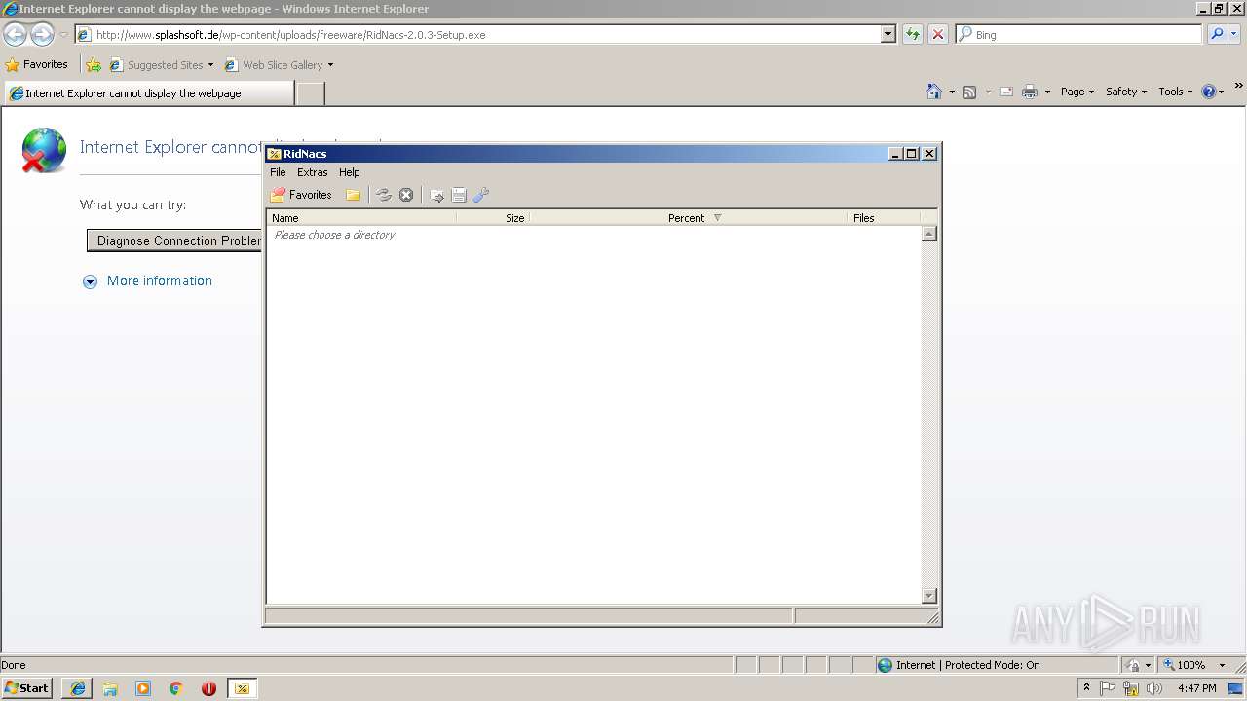Screen dimensions: 1247x701
Task: Show hidden tray icons arrow
Action: tap(1086, 688)
